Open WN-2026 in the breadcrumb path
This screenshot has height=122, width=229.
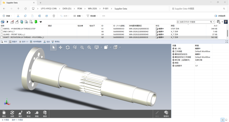coord(92,9)
